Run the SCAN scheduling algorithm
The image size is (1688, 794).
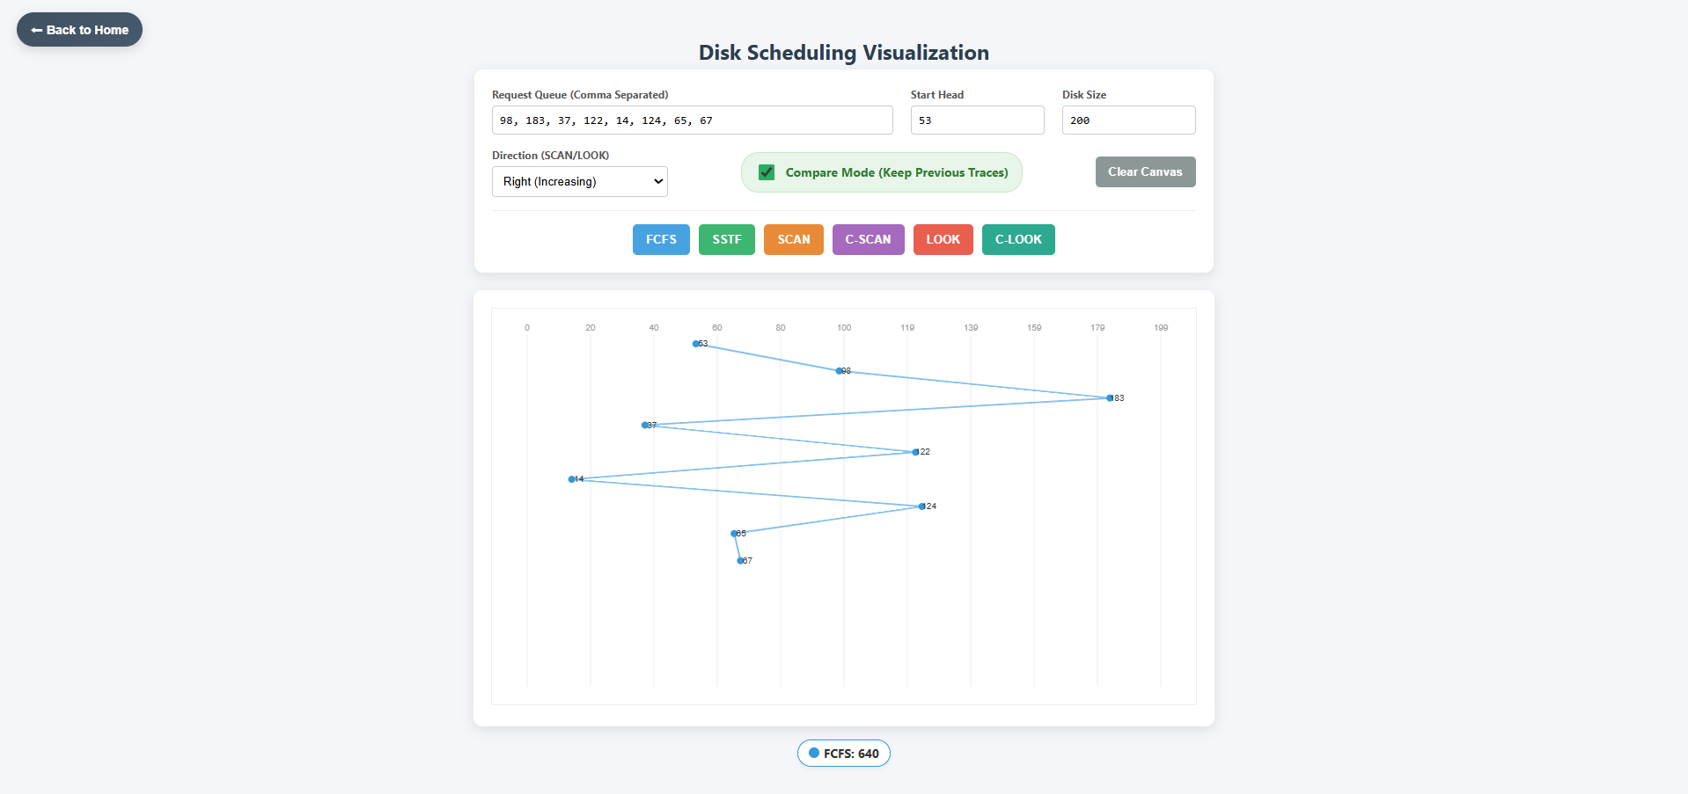[793, 239]
